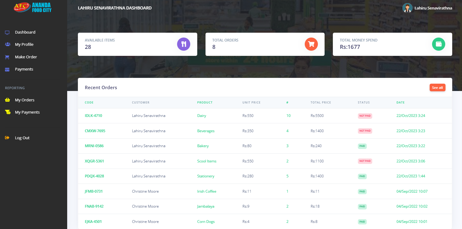Toggle the NOT PAID status of order XQGR-5361
The width and height of the screenshot is (462, 229).
(365, 161)
